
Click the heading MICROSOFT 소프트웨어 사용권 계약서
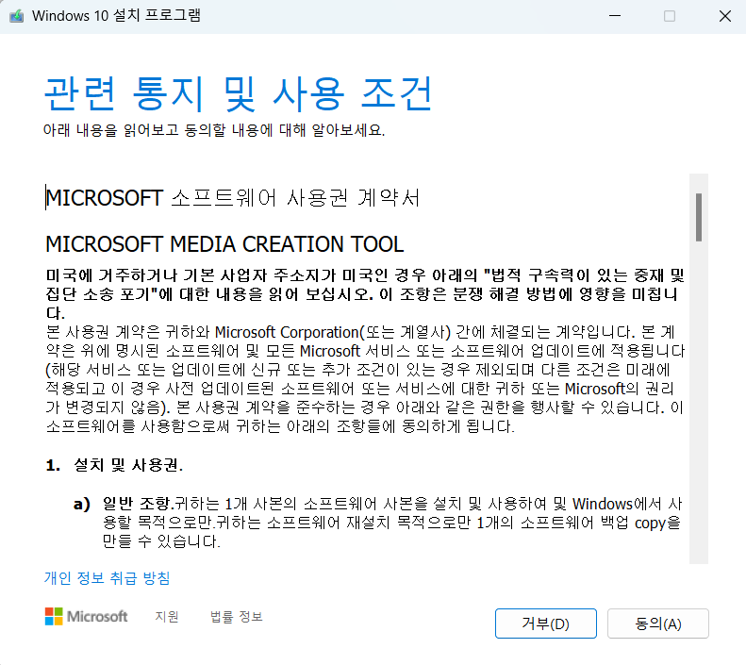coord(233,198)
